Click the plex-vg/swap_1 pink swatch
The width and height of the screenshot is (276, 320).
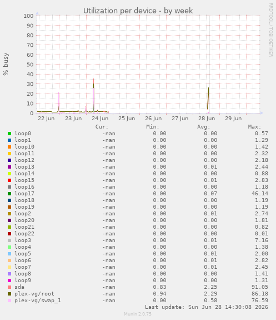[9, 301]
